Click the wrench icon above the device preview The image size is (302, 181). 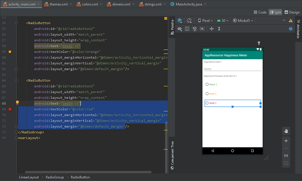(x=259, y=43)
